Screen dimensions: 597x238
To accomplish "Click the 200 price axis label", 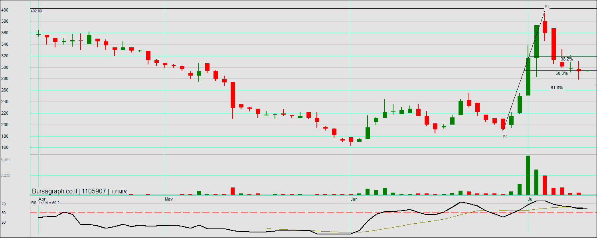I will click(x=4, y=125).
